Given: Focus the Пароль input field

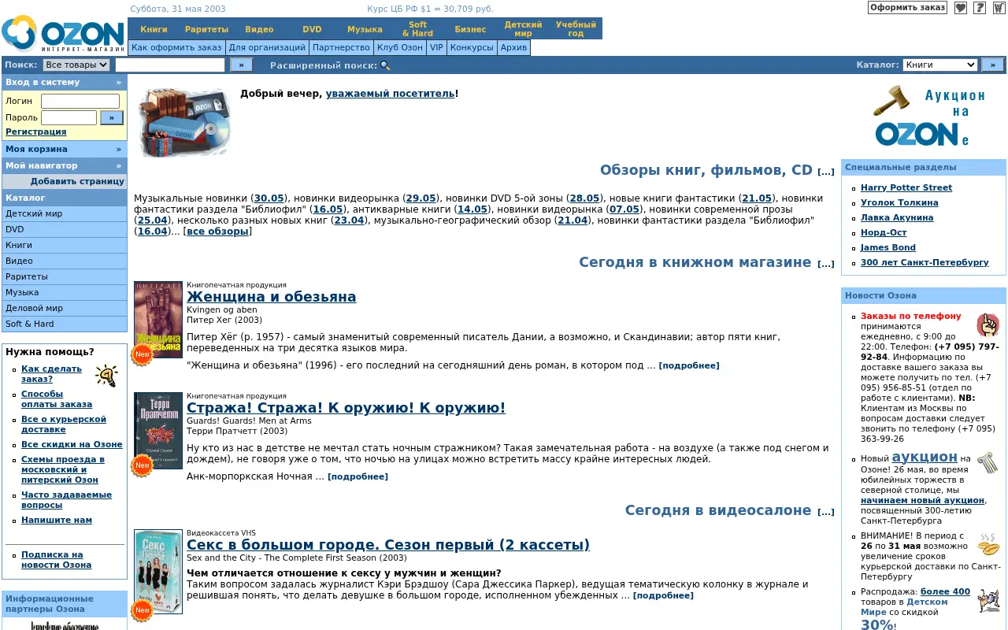Looking at the screenshot, I should click(x=69, y=117).
